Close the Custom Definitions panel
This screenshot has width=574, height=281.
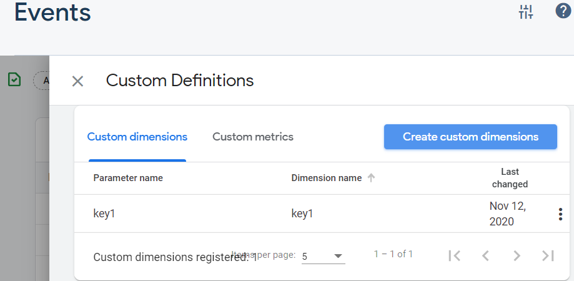77,81
